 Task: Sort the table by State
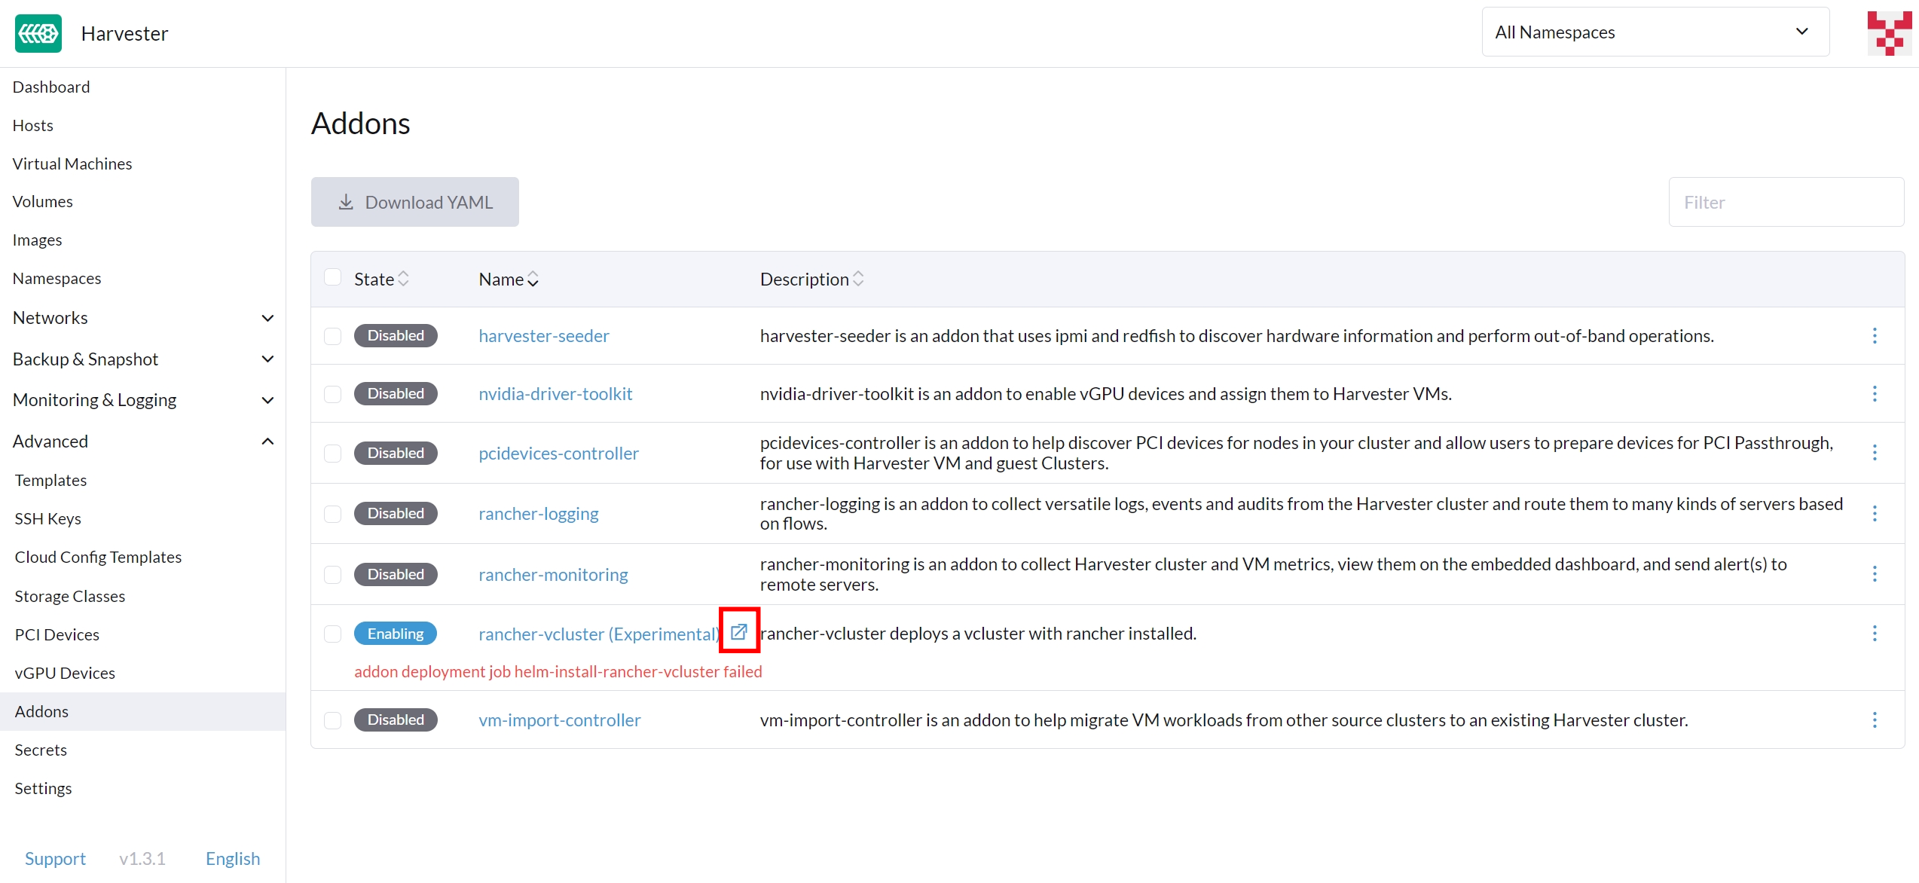point(382,279)
